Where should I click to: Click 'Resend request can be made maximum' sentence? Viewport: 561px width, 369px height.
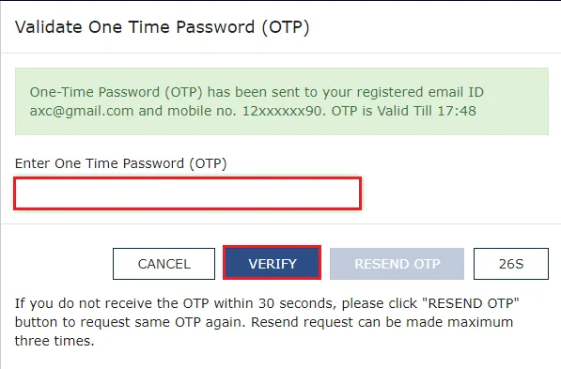[382, 322]
